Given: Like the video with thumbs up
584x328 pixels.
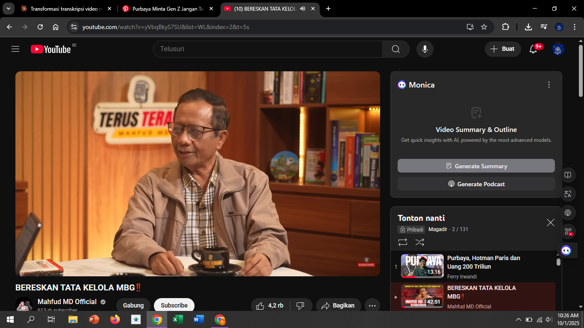Looking at the screenshot, I should click(x=260, y=305).
